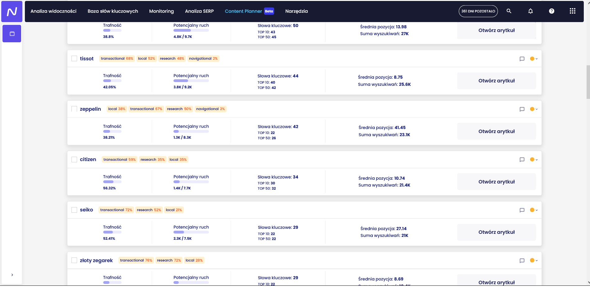Viewport: 590px width, 287px height.
Task: Click the page vertical scrollbar
Action: click(588, 82)
